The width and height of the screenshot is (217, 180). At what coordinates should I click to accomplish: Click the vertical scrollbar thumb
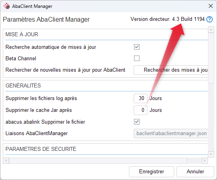click(211, 58)
